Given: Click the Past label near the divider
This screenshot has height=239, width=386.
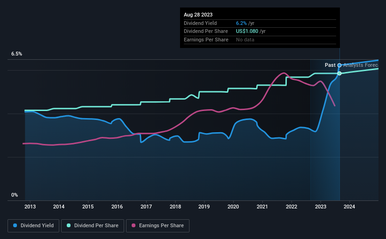Looking at the screenshot, I should [330, 65].
